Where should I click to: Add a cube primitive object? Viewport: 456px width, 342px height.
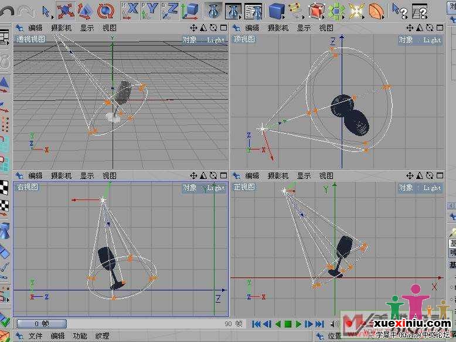(x=277, y=12)
